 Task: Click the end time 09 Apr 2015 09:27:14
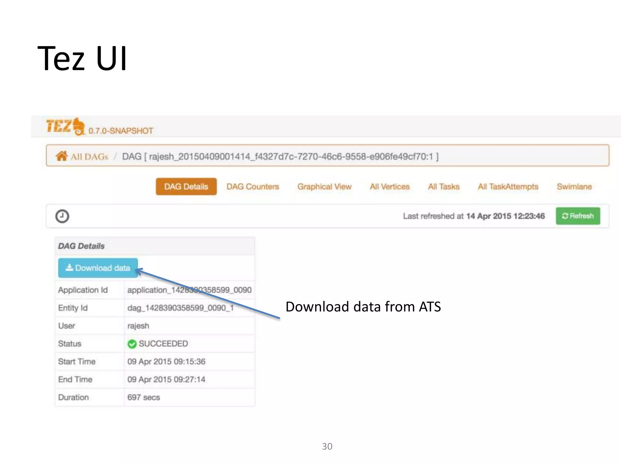[x=166, y=379]
